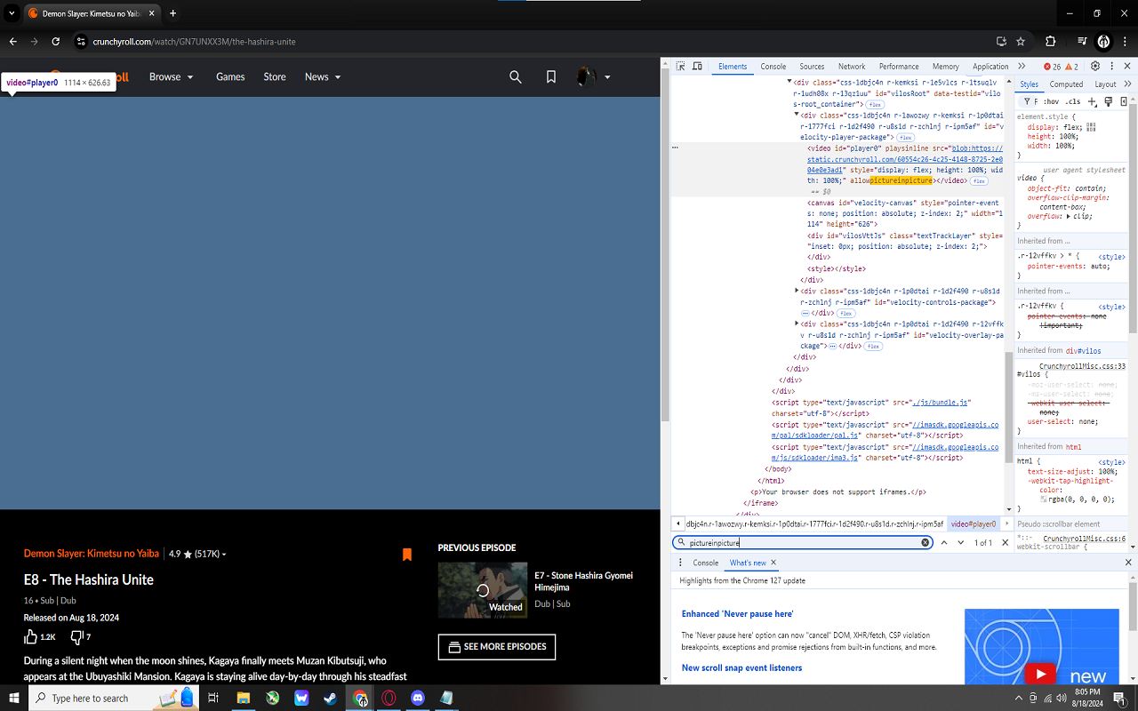Open DevTools customize three-dot menu
Screen dimensions: 1138x711
point(1111,67)
